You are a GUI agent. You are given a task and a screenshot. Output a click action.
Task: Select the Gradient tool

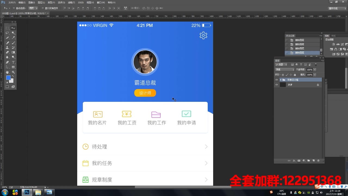click(13, 52)
